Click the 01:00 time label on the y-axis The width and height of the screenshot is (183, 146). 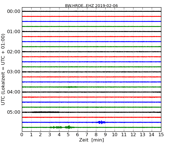tap(14, 31)
